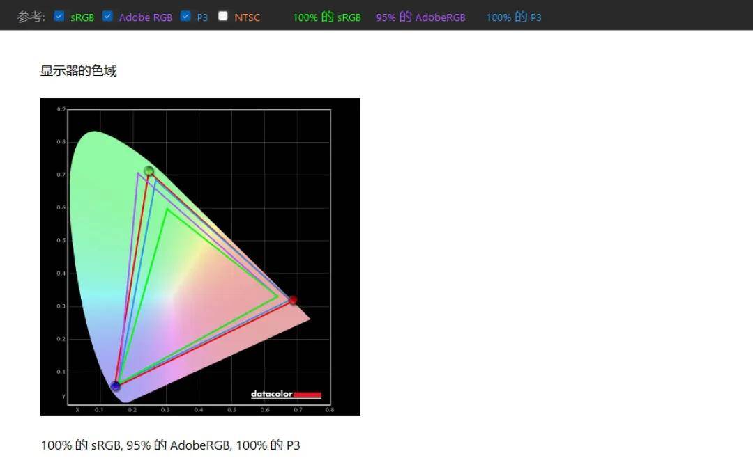Click the blue primary point marker
The width and height of the screenshot is (753, 467).
click(x=115, y=386)
